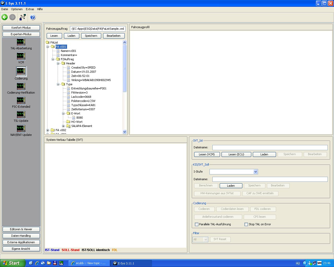334x267 pixels.
Task: Open Editoren & Viewer section
Action: [x=21, y=229]
